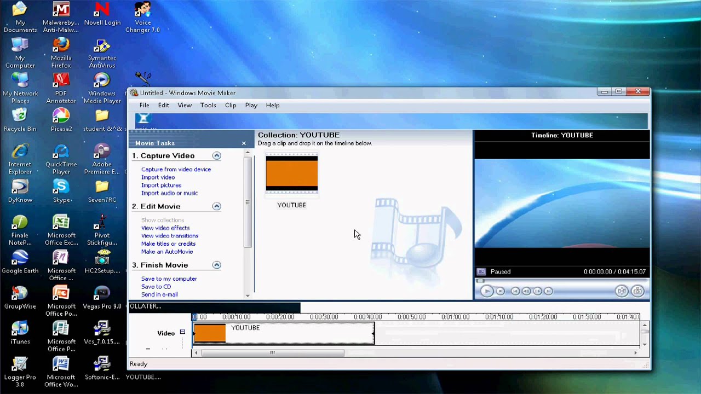The height and width of the screenshot is (394, 701).
Task: Take a picture of the preview frame
Action: coord(637,291)
